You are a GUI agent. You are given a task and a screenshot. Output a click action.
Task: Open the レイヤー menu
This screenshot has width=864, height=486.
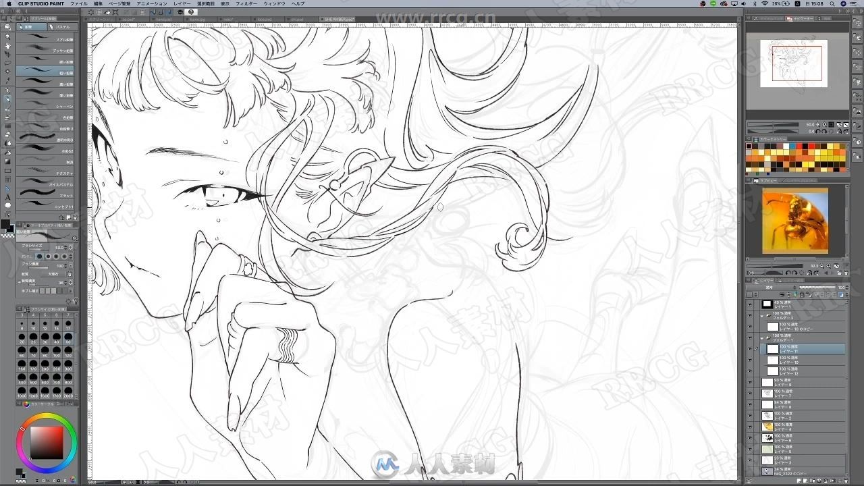(x=182, y=3)
